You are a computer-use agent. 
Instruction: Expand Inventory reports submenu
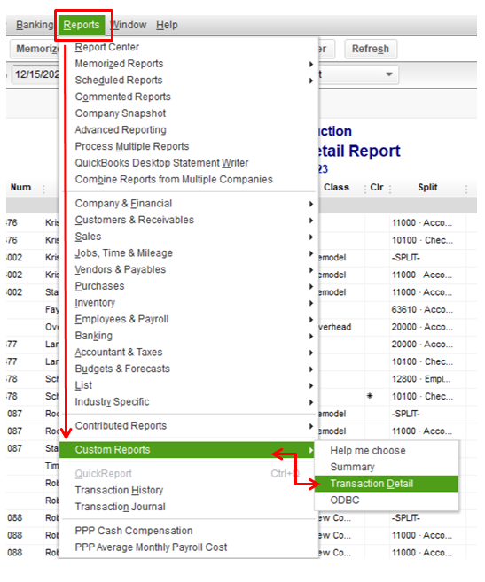(x=189, y=302)
